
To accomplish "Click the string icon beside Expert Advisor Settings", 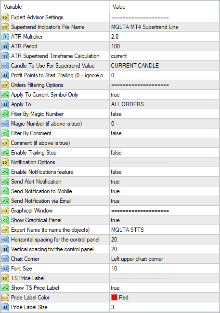I will click(x=5, y=17).
